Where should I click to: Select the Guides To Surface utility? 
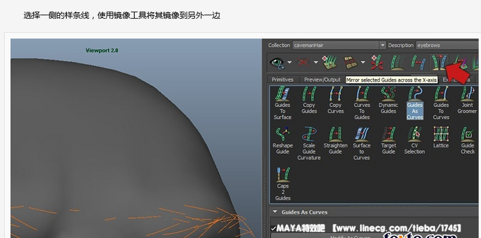pos(282,103)
